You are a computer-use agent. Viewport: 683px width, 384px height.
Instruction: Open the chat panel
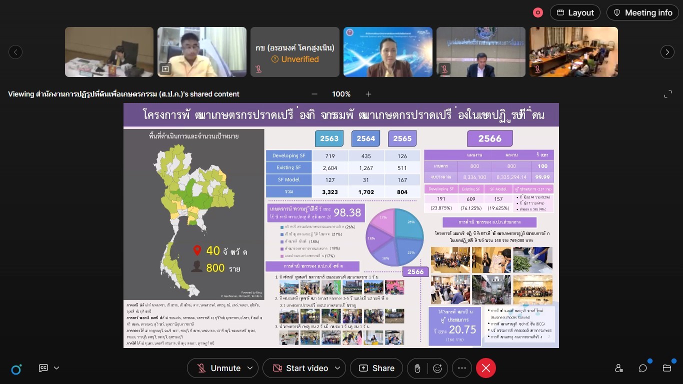pyautogui.click(x=643, y=368)
